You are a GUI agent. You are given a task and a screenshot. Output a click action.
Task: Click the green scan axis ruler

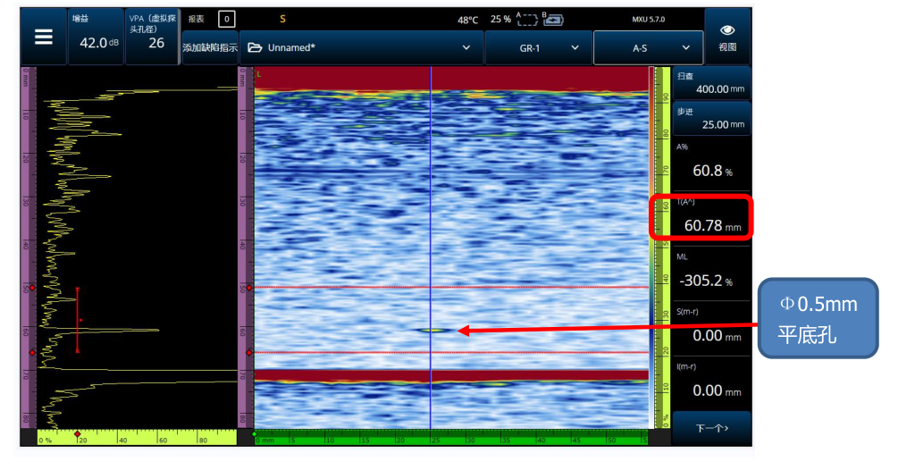451,439
